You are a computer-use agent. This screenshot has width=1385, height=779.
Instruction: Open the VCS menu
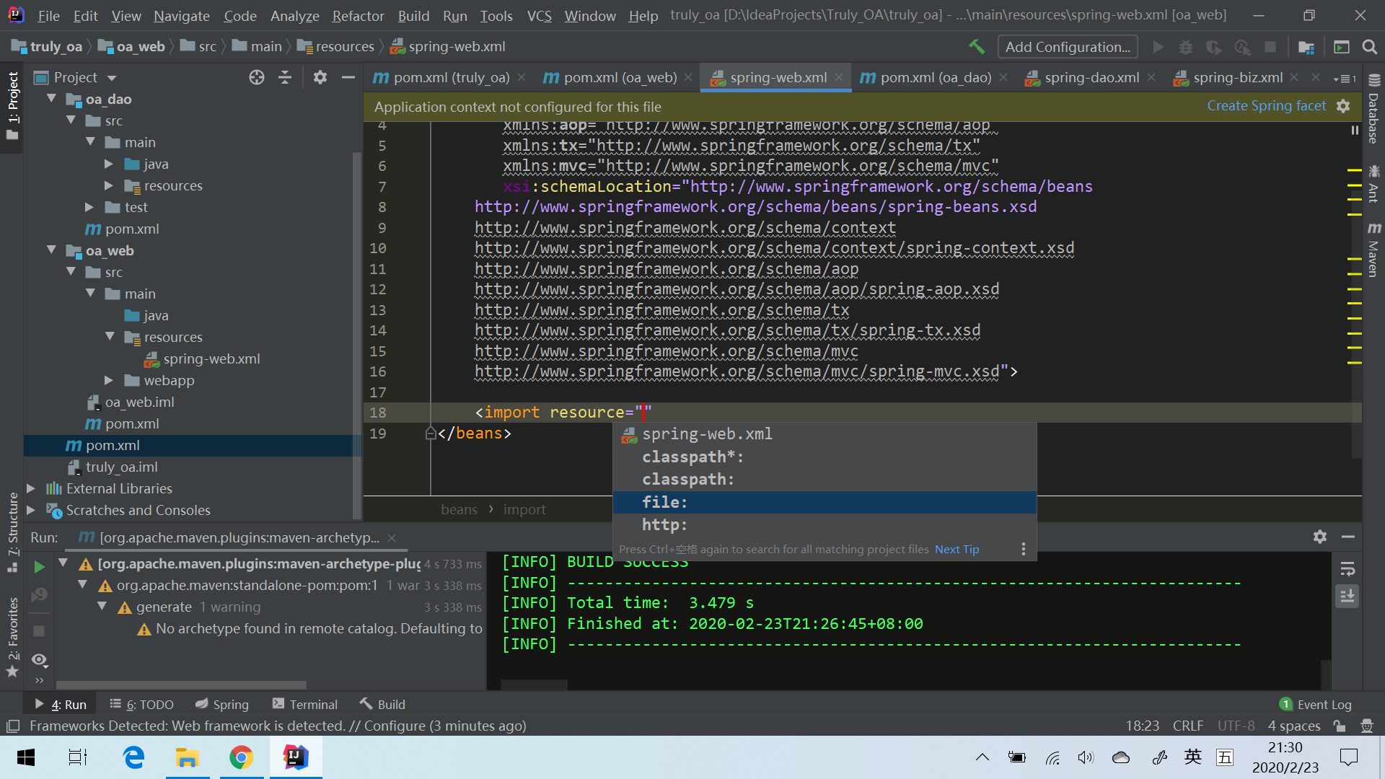point(539,15)
